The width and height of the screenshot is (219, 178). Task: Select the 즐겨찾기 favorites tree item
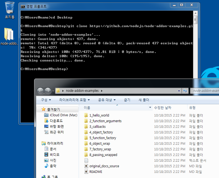pyautogui.click(x=58, y=109)
